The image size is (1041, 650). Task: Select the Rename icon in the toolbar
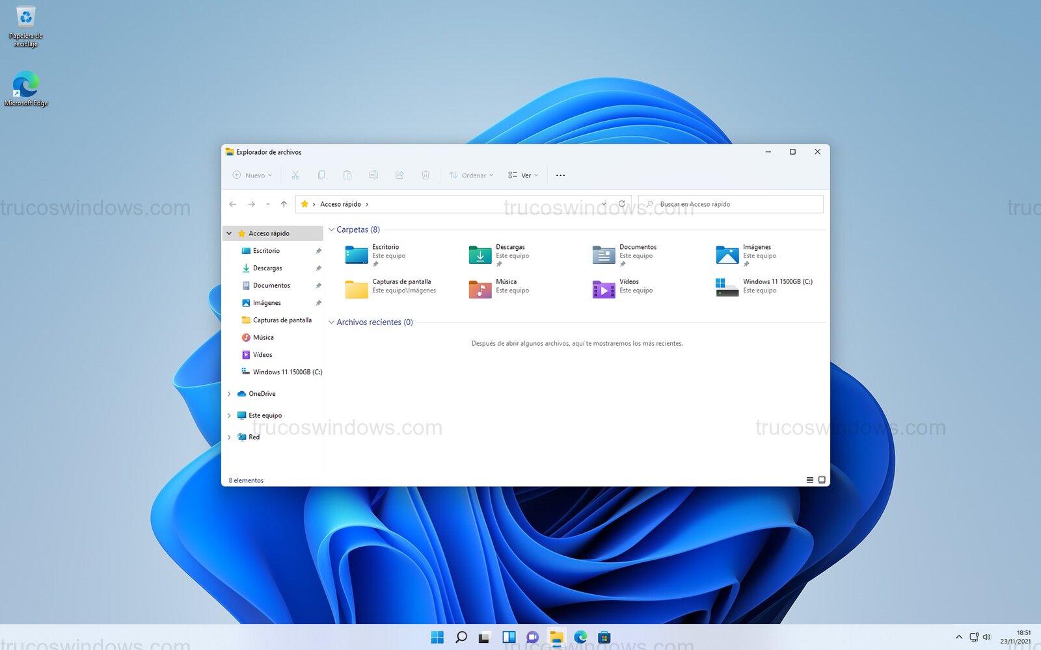[373, 175]
